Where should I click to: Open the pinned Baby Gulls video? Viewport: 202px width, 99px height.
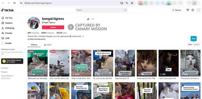(x=81, y=63)
